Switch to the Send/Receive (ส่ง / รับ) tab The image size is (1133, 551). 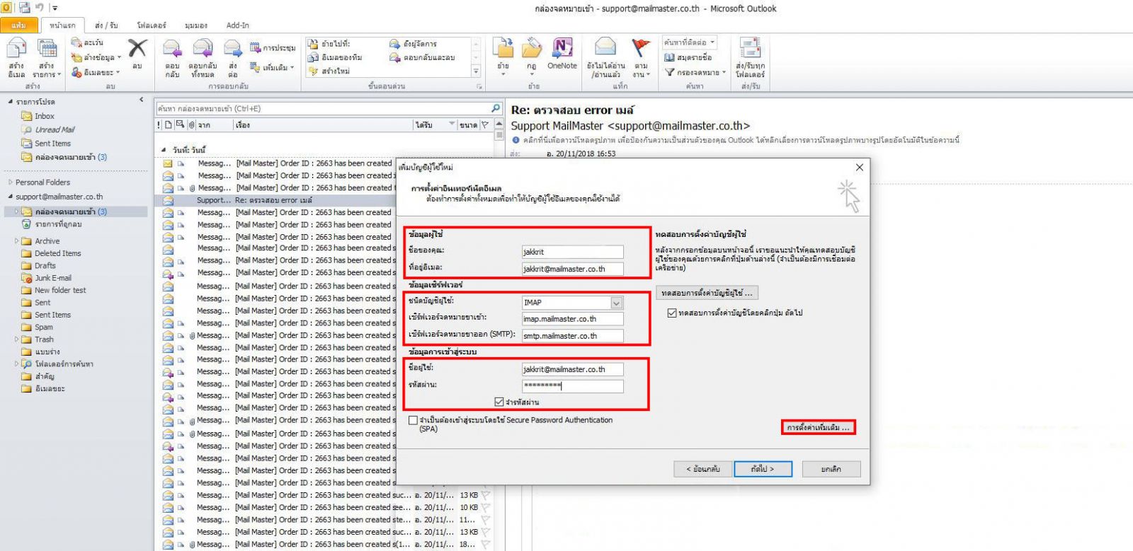106,25
